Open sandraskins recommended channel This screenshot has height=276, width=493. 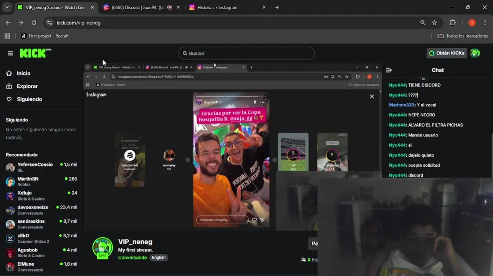click(41, 224)
